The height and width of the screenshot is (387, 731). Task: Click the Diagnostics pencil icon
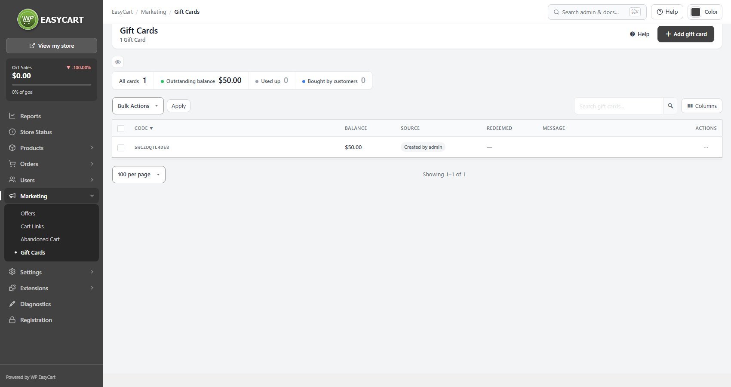[12, 304]
